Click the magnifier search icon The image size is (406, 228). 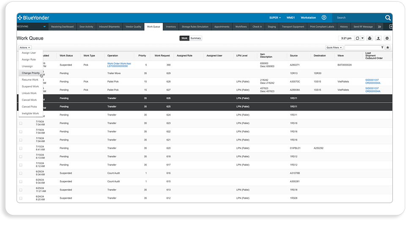(388, 18)
